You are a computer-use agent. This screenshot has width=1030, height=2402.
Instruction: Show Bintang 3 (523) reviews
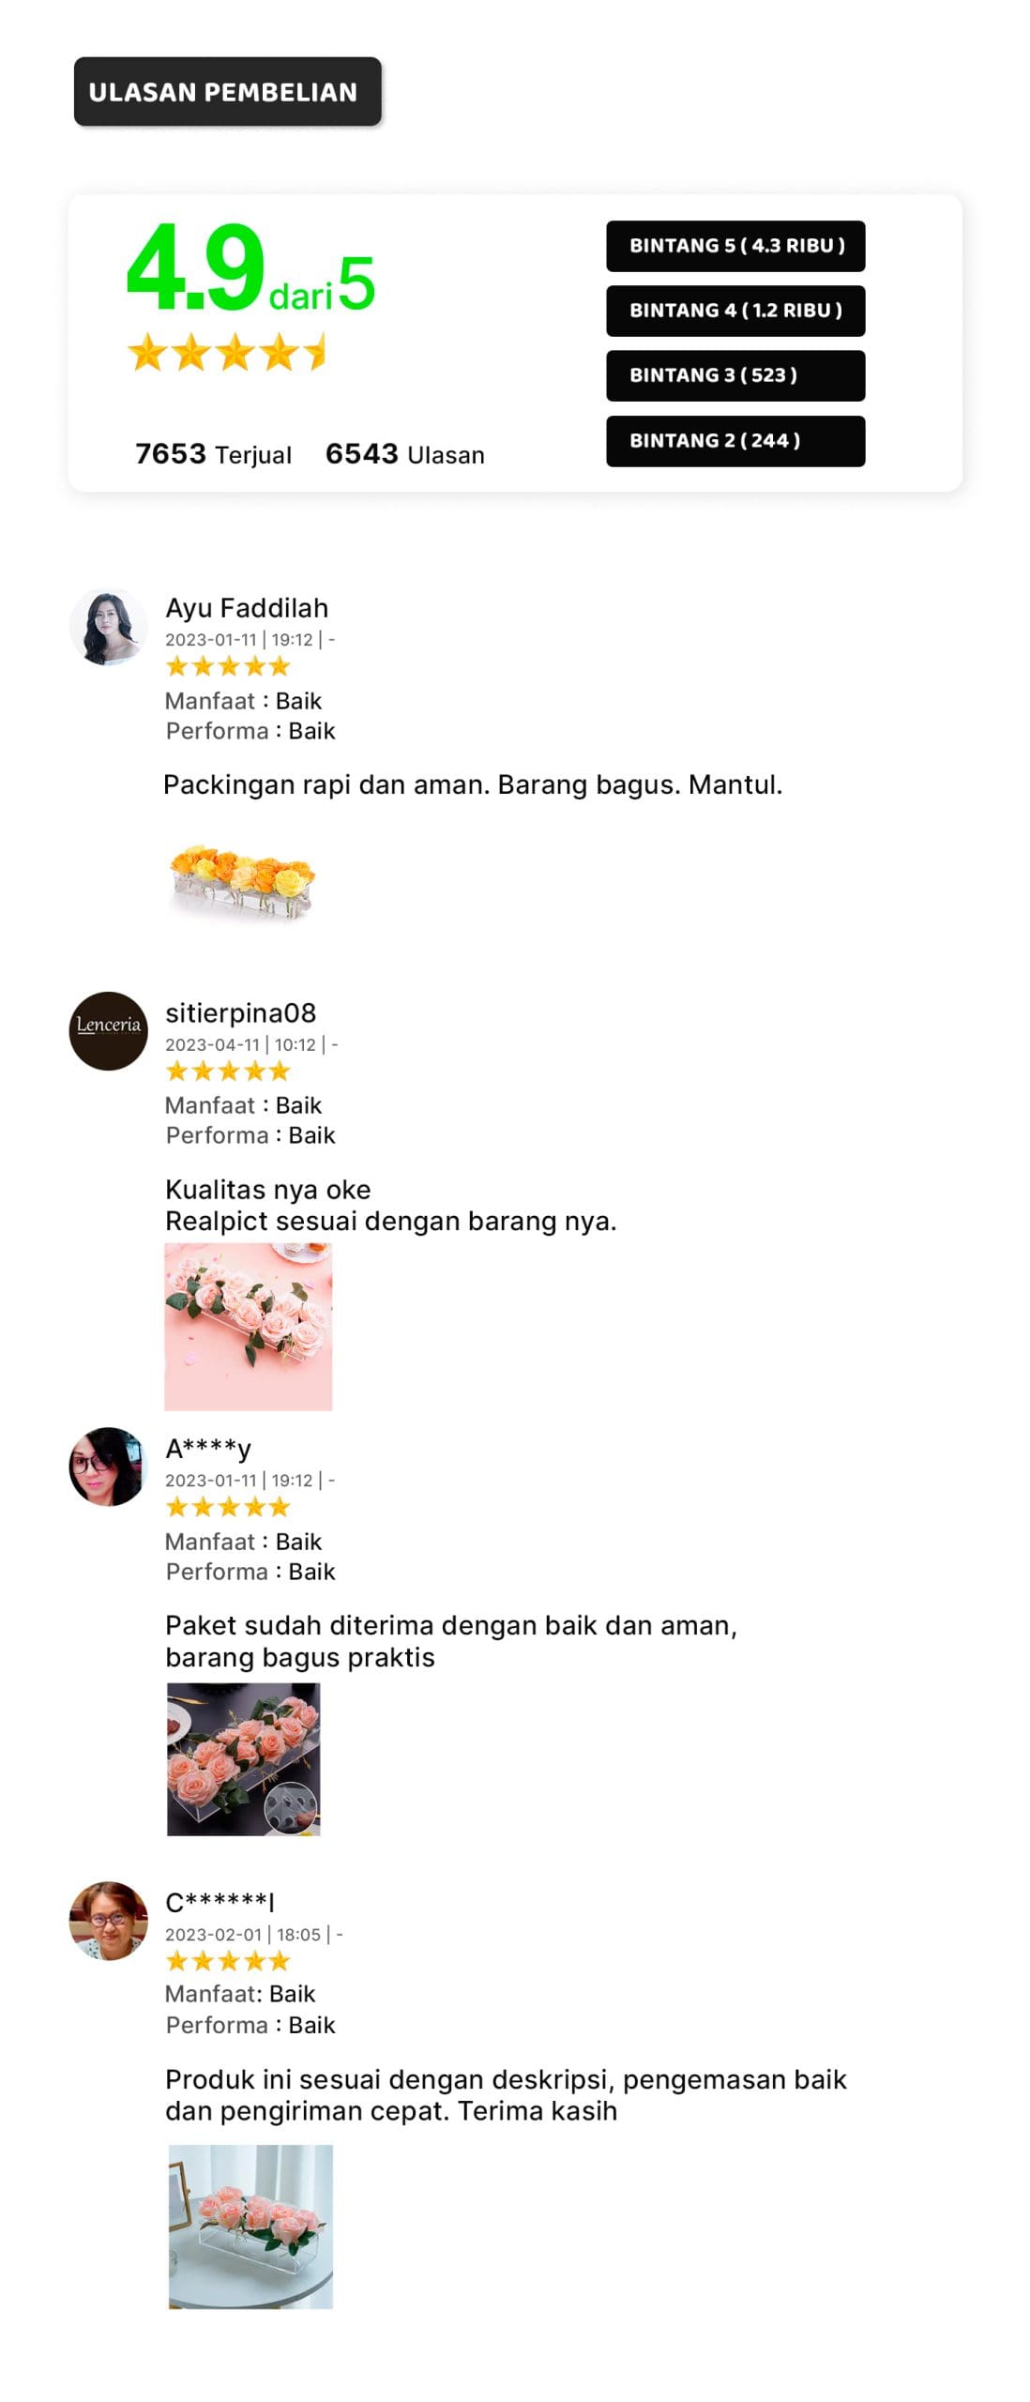click(x=735, y=375)
